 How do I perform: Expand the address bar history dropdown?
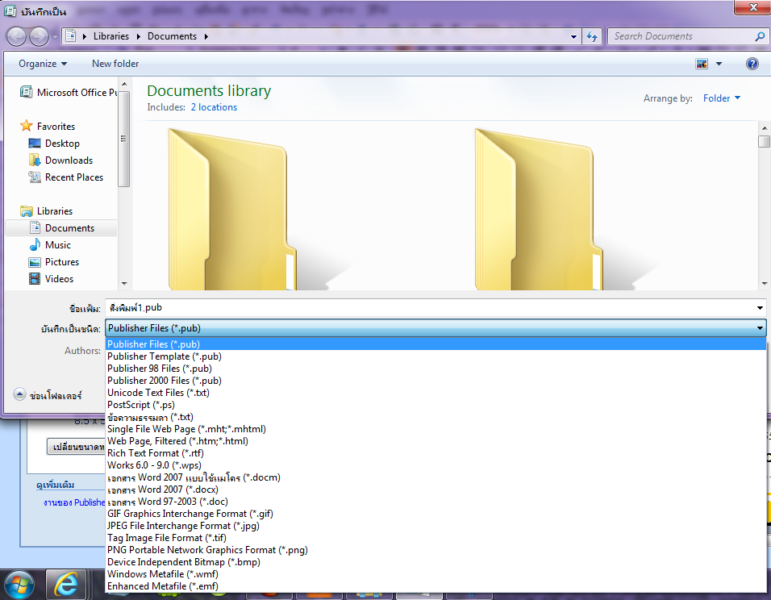573,37
